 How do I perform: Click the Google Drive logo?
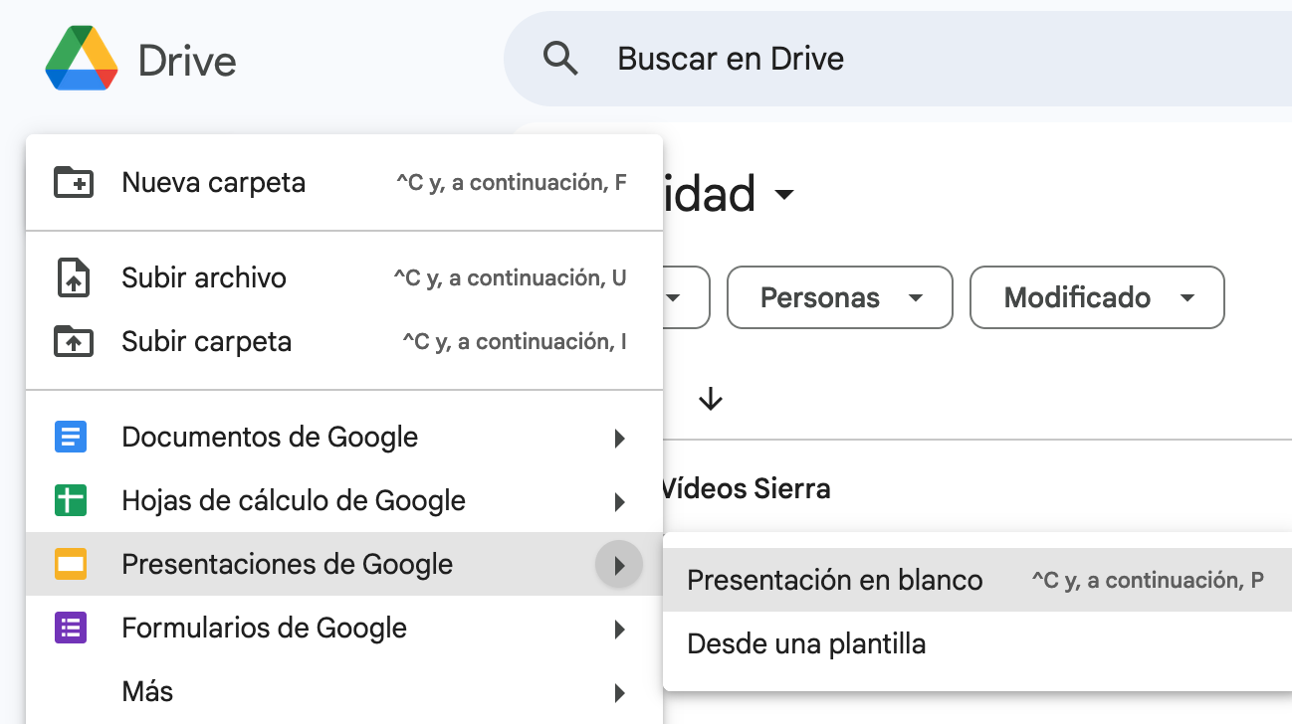[x=80, y=59]
